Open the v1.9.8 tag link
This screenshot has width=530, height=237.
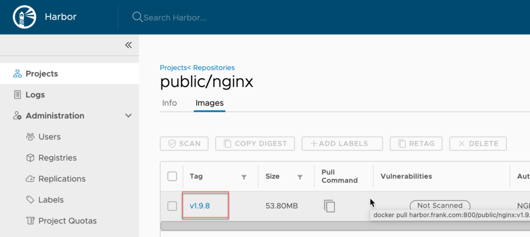[200, 205]
